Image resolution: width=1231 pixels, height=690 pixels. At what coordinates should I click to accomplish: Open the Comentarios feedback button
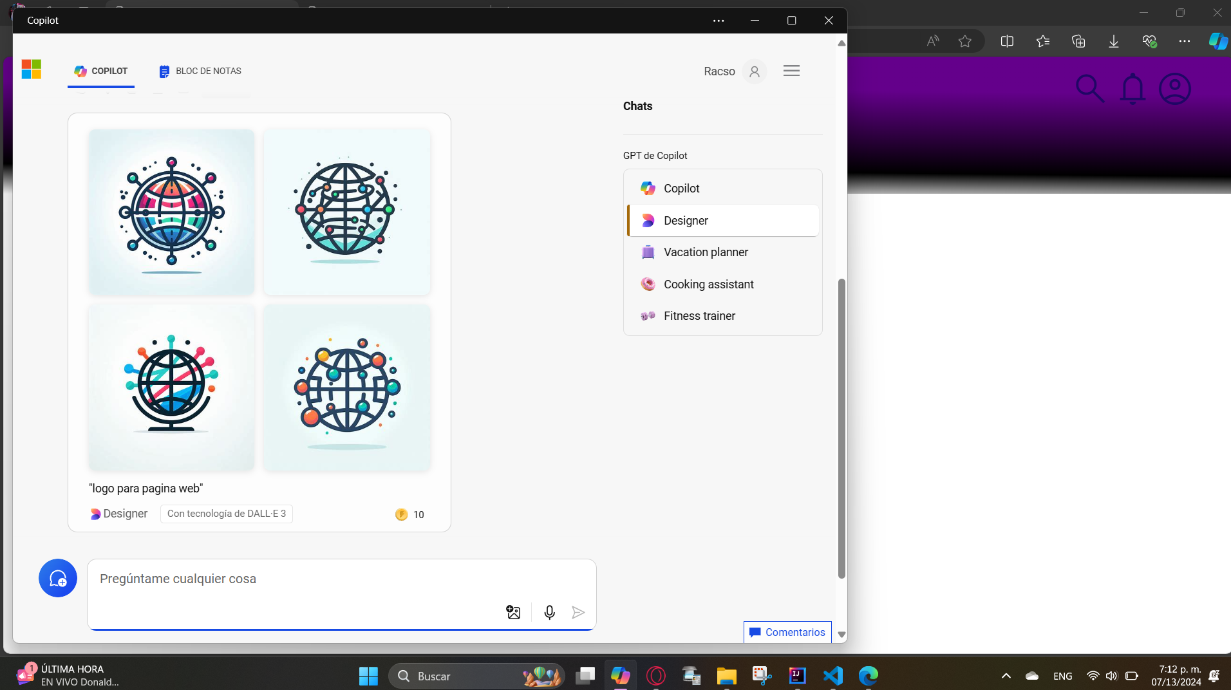pyautogui.click(x=787, y=632)
